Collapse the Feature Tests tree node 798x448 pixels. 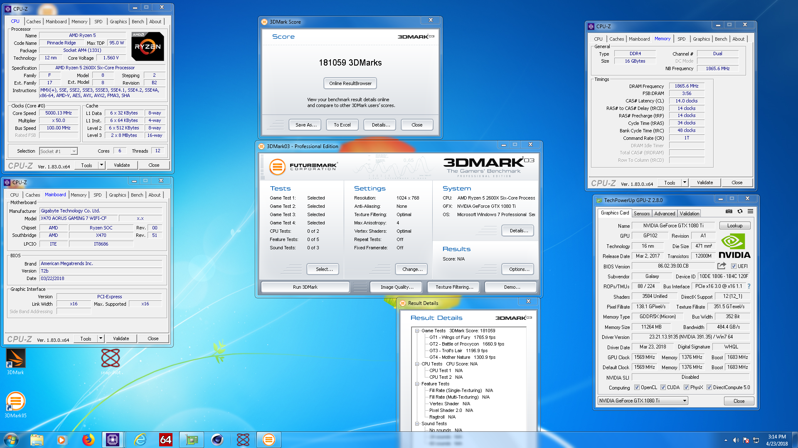click(x=417, y=384)
